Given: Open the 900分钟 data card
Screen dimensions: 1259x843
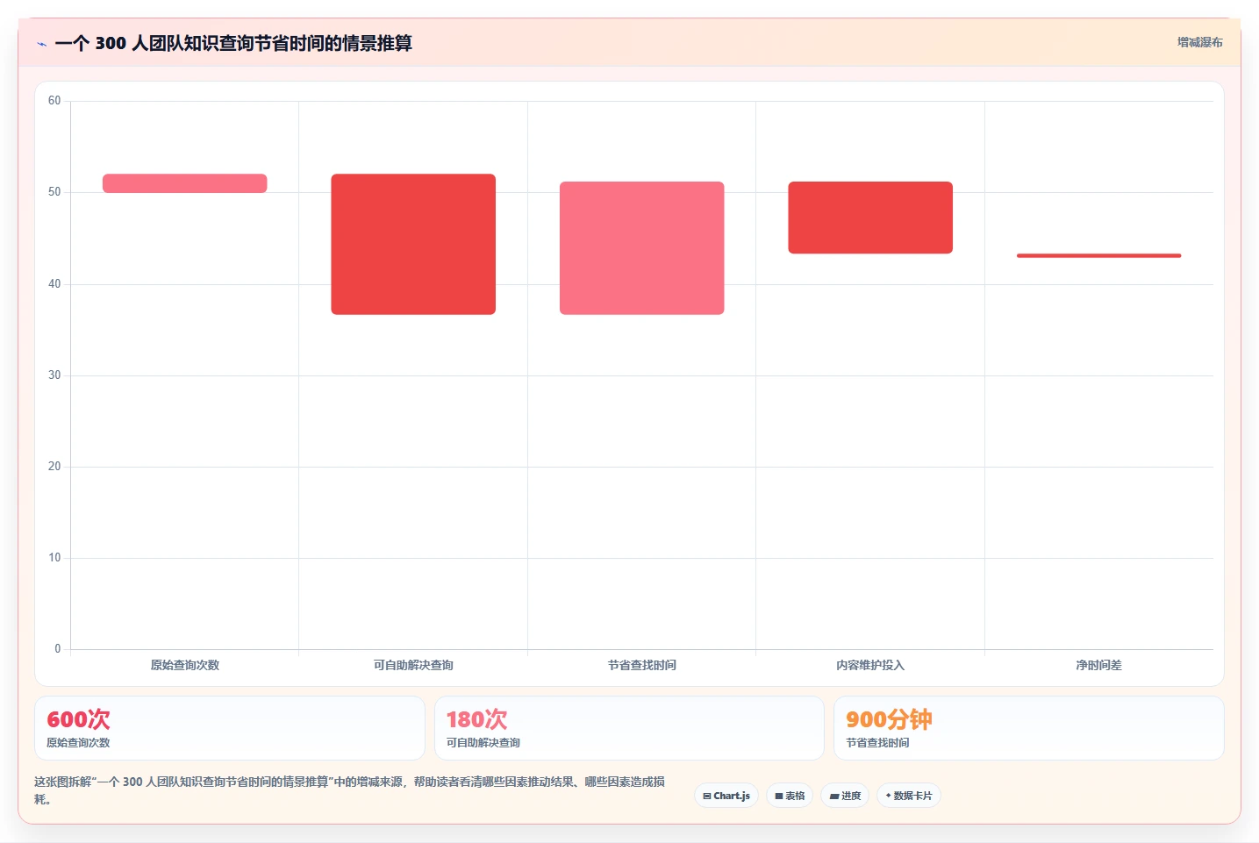Looking at the screenshot, I should (x=1028, y=728).
